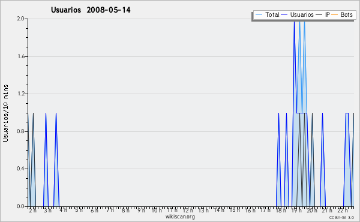Click the '6 h' x-axis label
This screenshot has width=360, height=222.
point(94,211)
